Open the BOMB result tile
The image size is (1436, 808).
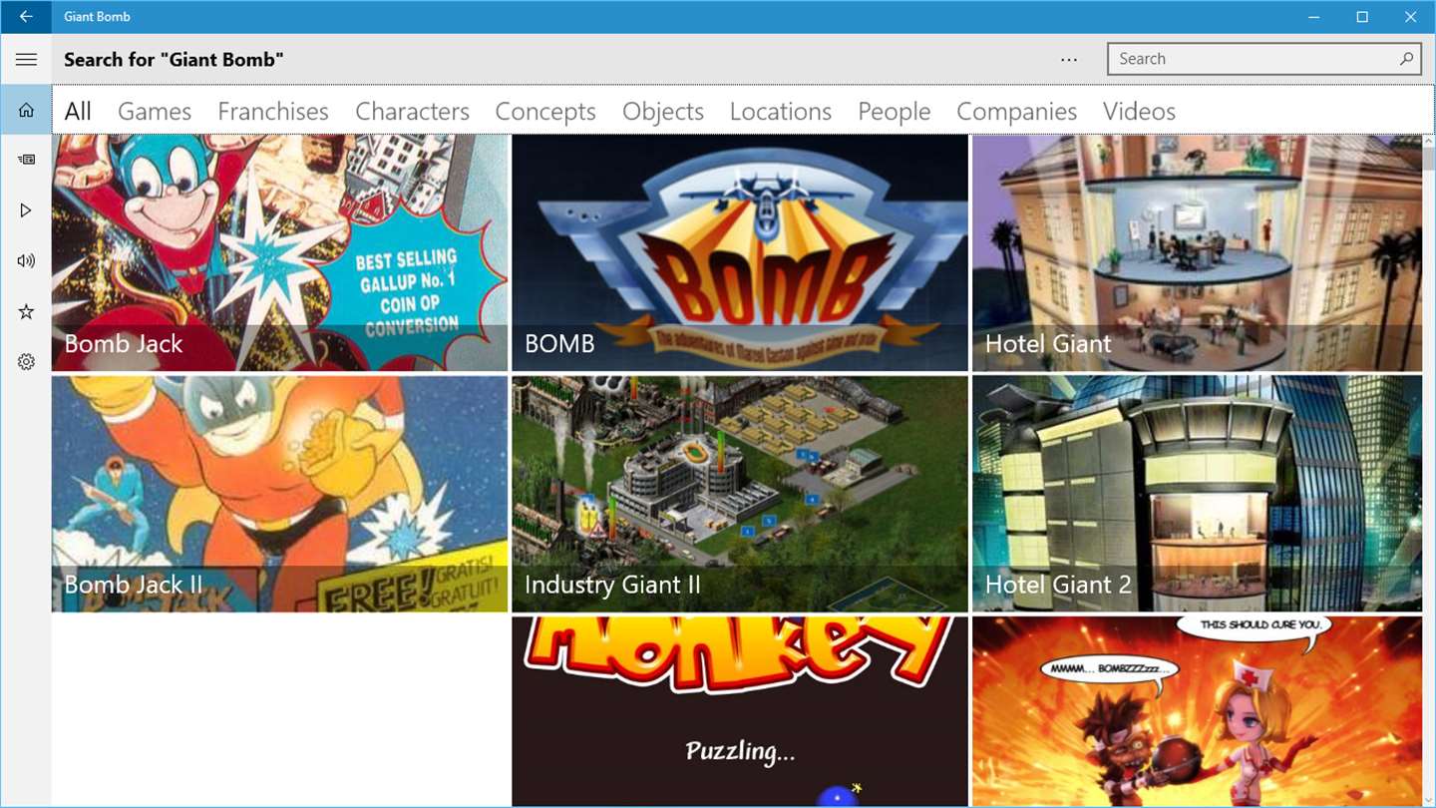(740, 253)
